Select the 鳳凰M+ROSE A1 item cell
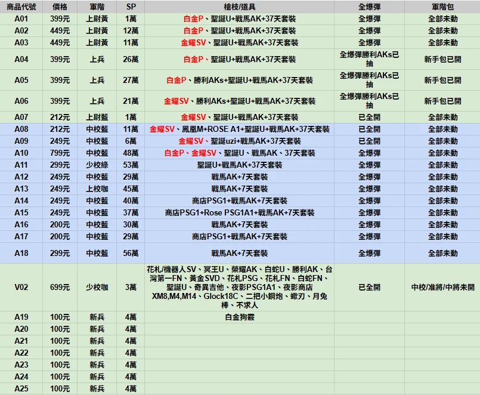This screenshot has height=395, width=480. click(x=239, y=129)
